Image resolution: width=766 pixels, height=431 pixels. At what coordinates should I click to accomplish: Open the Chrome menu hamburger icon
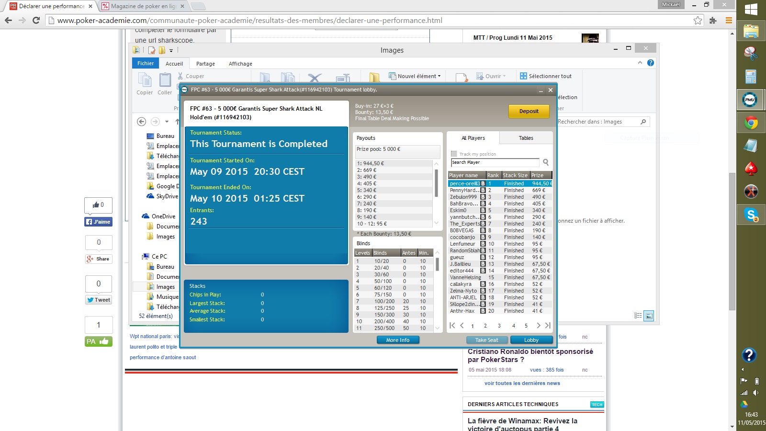pos(729,20)
